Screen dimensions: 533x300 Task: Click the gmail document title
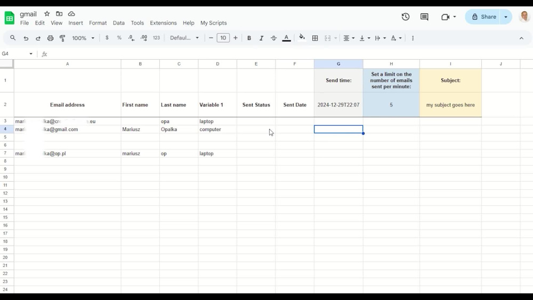pyautogui.click(x=28, y=14)
